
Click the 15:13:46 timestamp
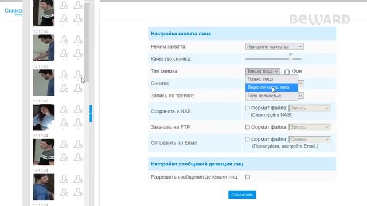(x=41, y=31)
